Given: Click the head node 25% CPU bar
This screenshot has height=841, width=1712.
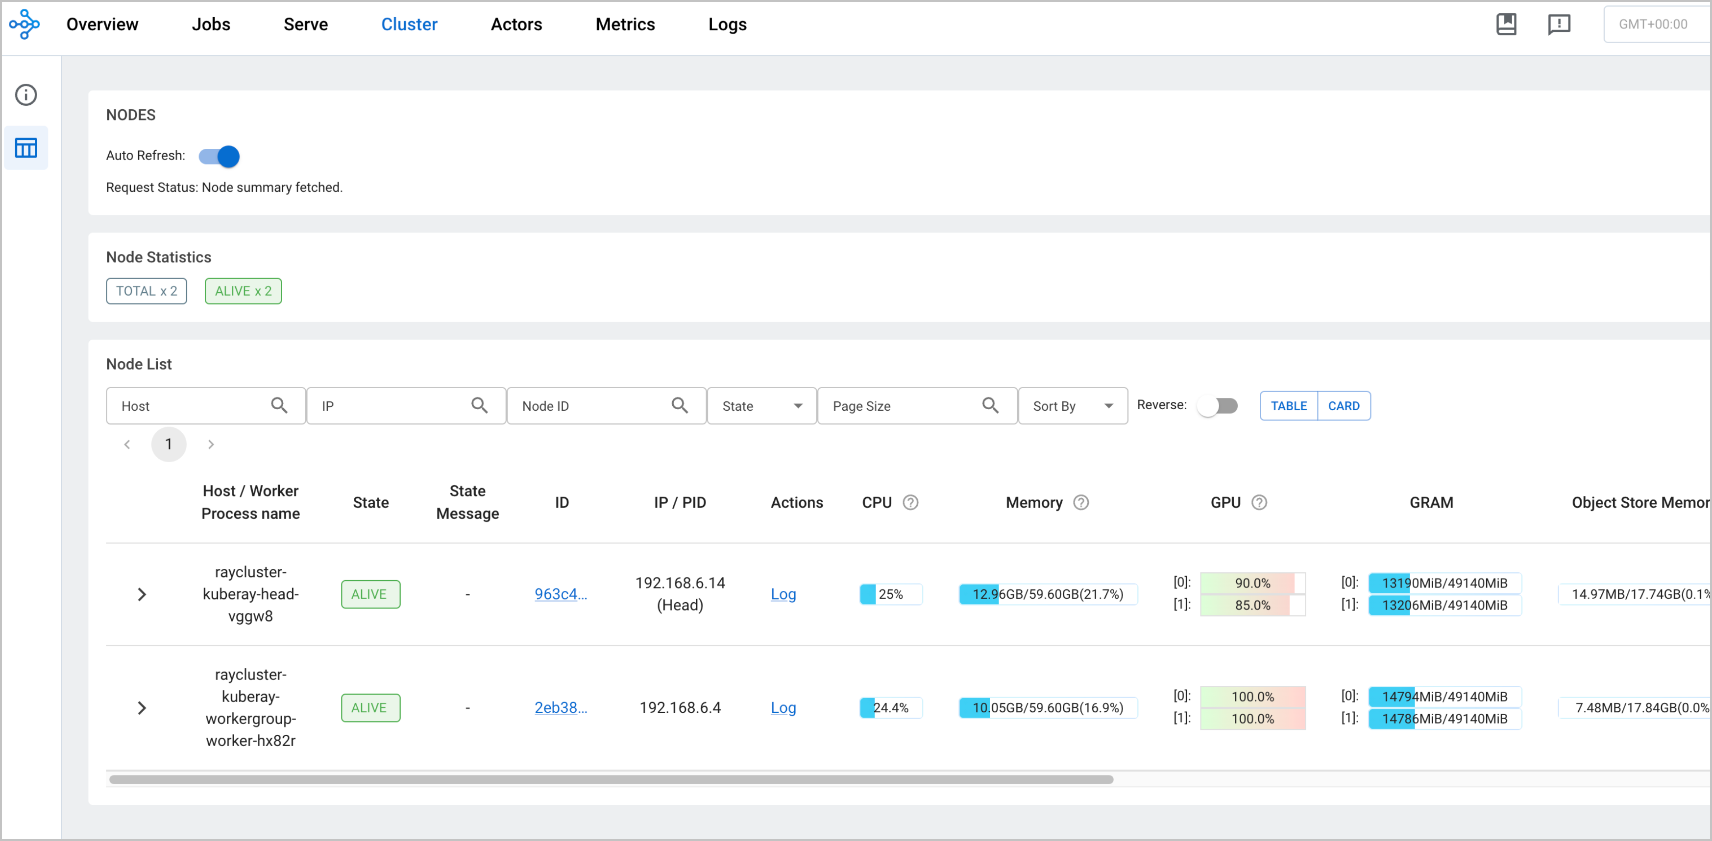Looking at the screenshot, I should tap(891, 594).
